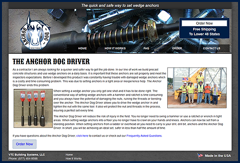Open the HOME navigation item
The width and height of the screenshot is (240, 163).
pos(82,48)
